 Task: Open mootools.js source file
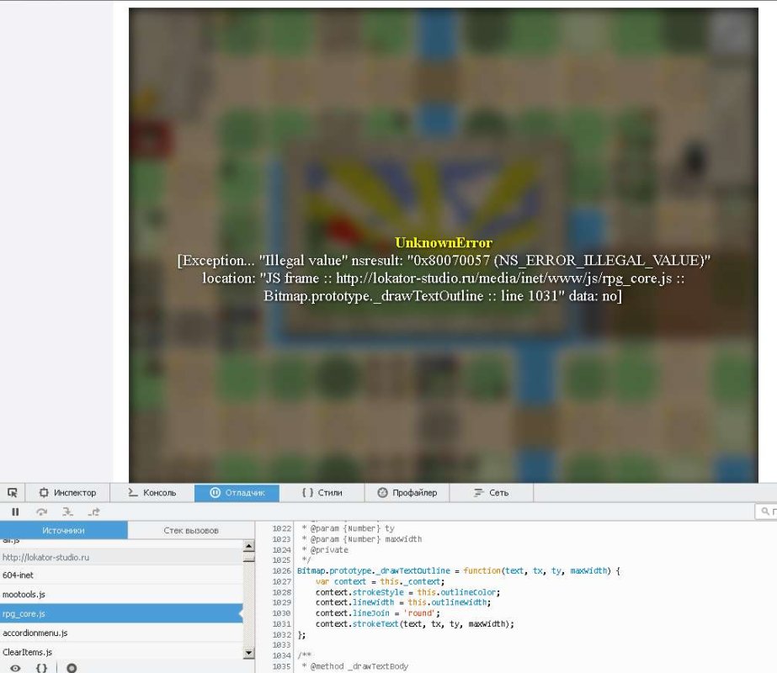click(121, 594)
